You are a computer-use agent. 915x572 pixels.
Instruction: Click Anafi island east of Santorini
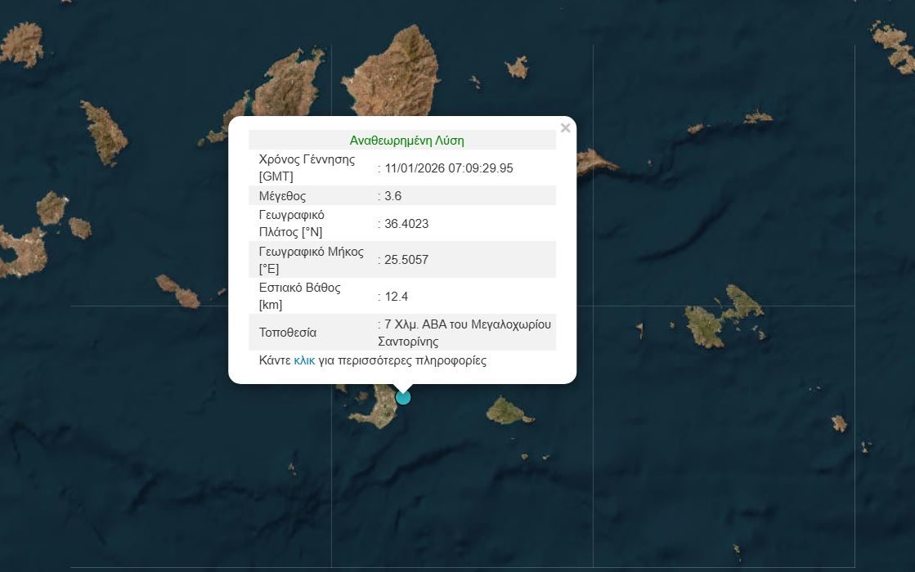pyautogui.click(x=508, y=410)
